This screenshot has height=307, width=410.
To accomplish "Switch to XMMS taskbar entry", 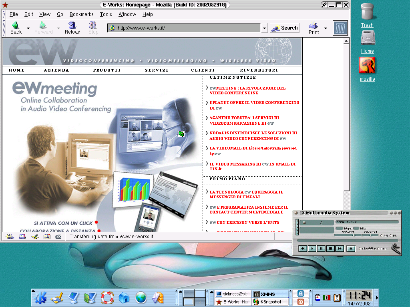I will pos(270,294).
